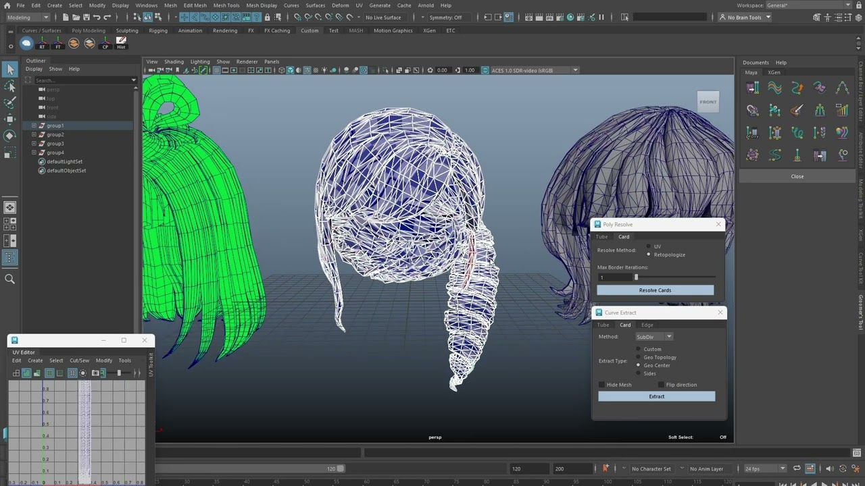Screen dimensions: 865x486
Task: Click the RT shelf button
Action: coord(42,43)
